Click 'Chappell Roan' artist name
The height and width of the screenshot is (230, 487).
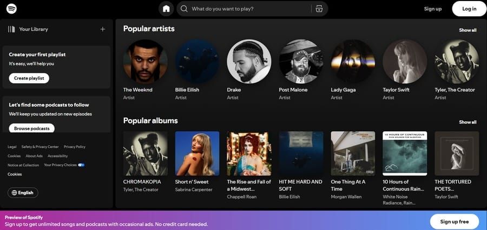click(242, 197)
